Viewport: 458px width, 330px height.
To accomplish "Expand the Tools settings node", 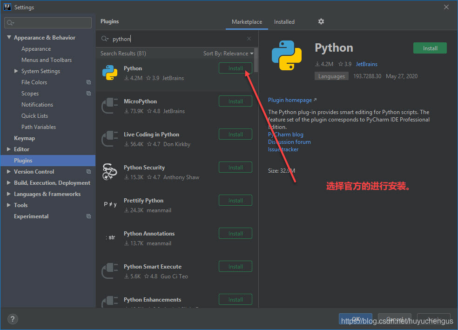I will coord(9,205).
